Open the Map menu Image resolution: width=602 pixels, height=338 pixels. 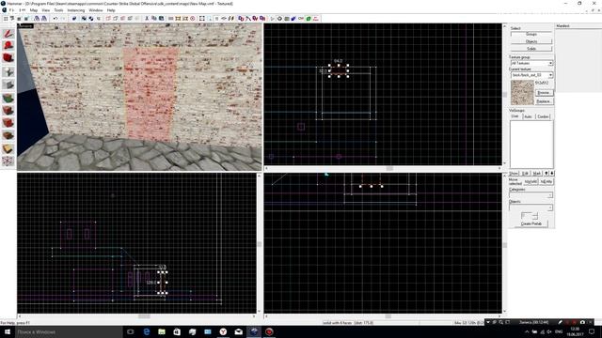tap(34, 10)
